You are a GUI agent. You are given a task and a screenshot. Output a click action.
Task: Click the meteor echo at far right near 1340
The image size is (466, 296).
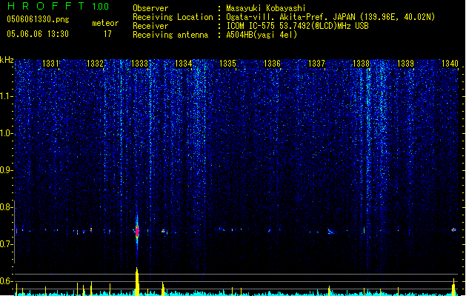[x=453, y=229]
